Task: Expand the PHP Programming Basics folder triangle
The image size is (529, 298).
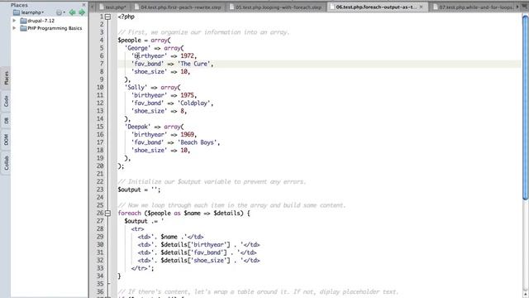Action: click(15, 28)
